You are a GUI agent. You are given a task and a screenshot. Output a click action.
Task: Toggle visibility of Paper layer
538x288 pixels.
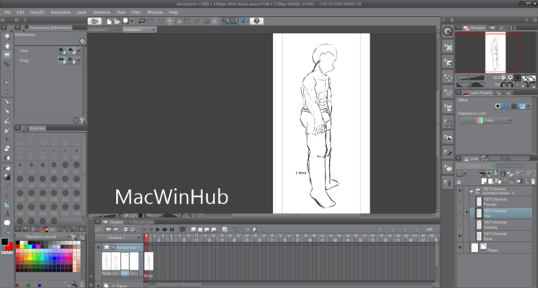pyautogui.click(x=460, y=247)
